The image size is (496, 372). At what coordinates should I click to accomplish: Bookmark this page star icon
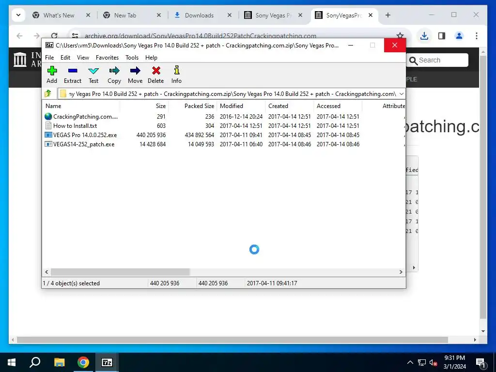coord(400,36)
